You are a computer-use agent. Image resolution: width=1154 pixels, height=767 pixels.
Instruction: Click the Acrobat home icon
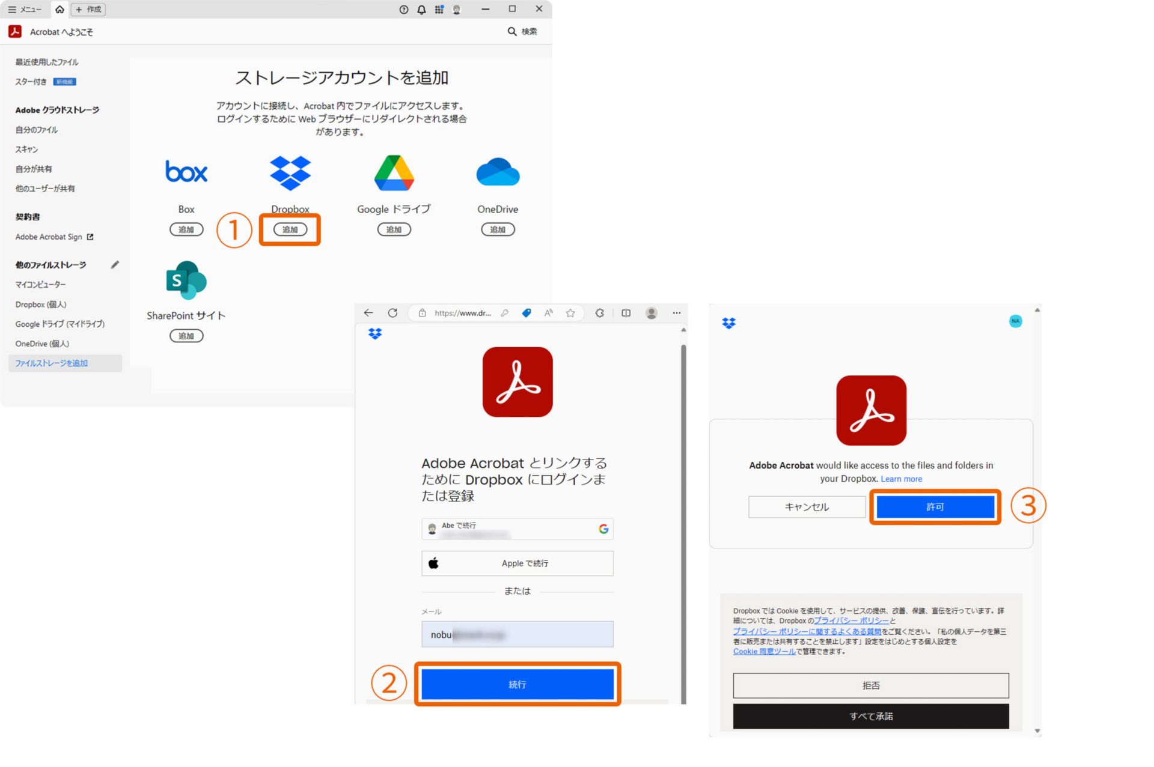[60, 10]
